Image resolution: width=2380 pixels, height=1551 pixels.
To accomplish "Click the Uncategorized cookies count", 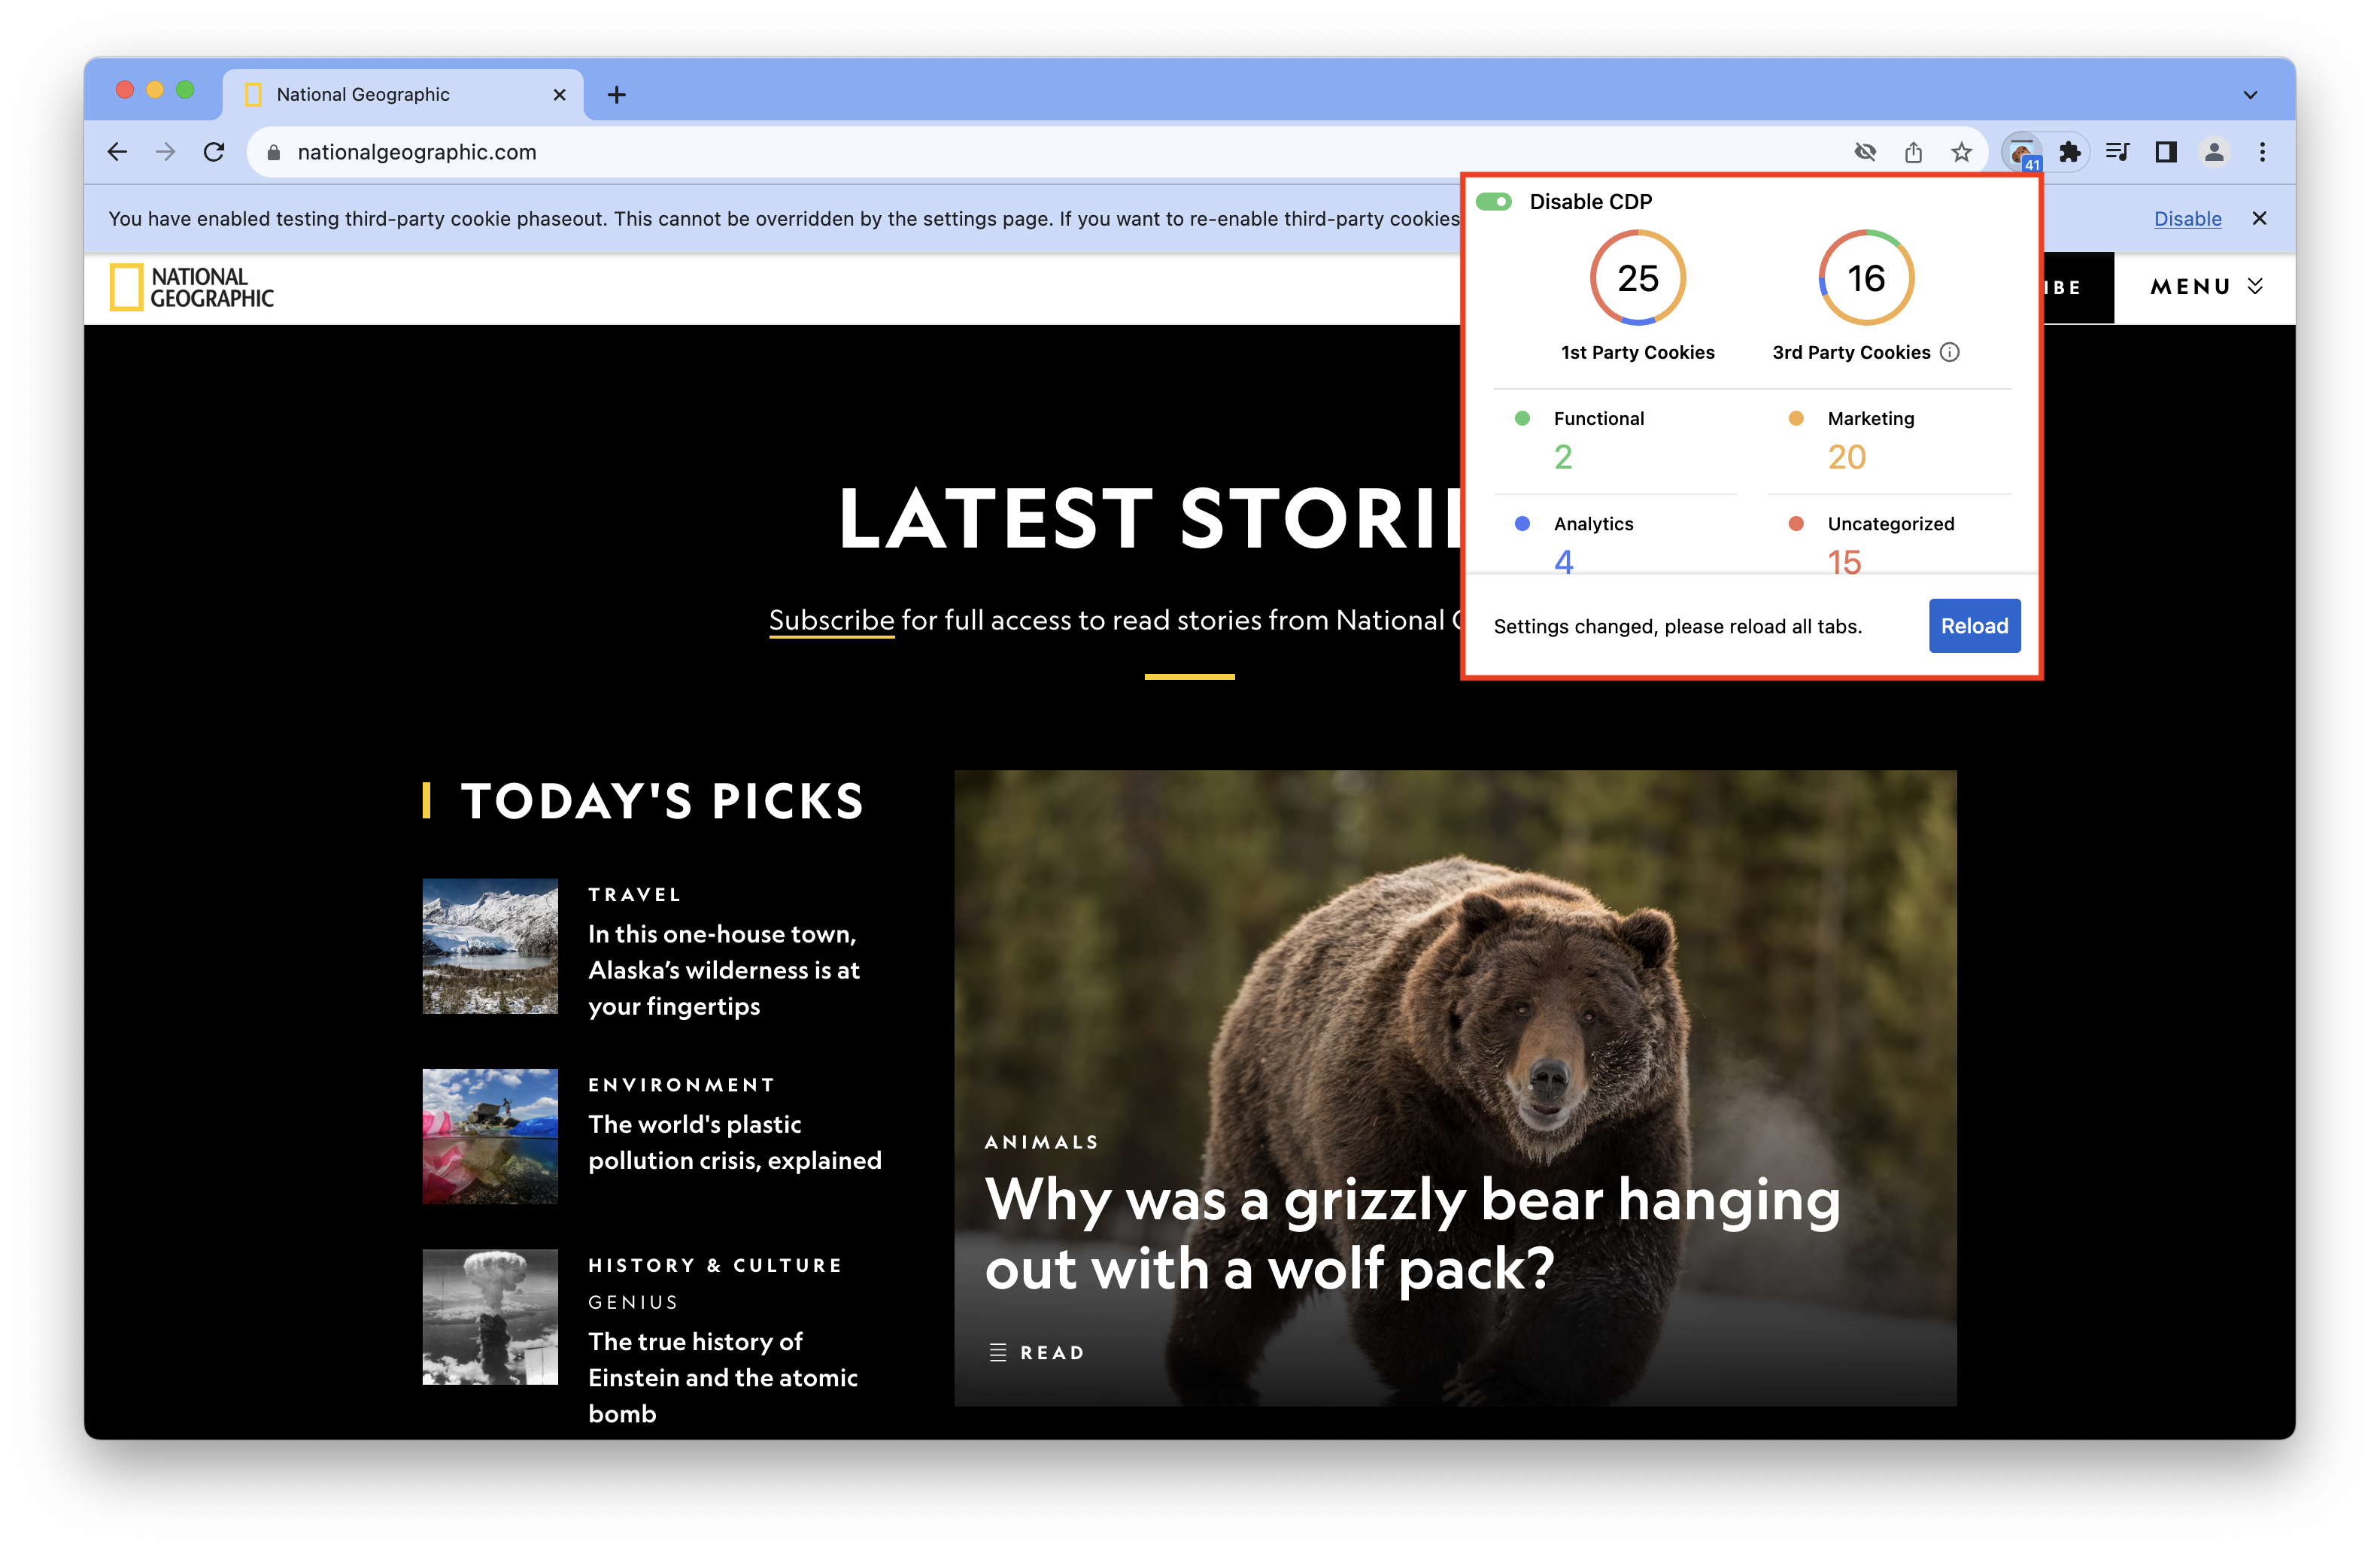I will click(1844, 562).
